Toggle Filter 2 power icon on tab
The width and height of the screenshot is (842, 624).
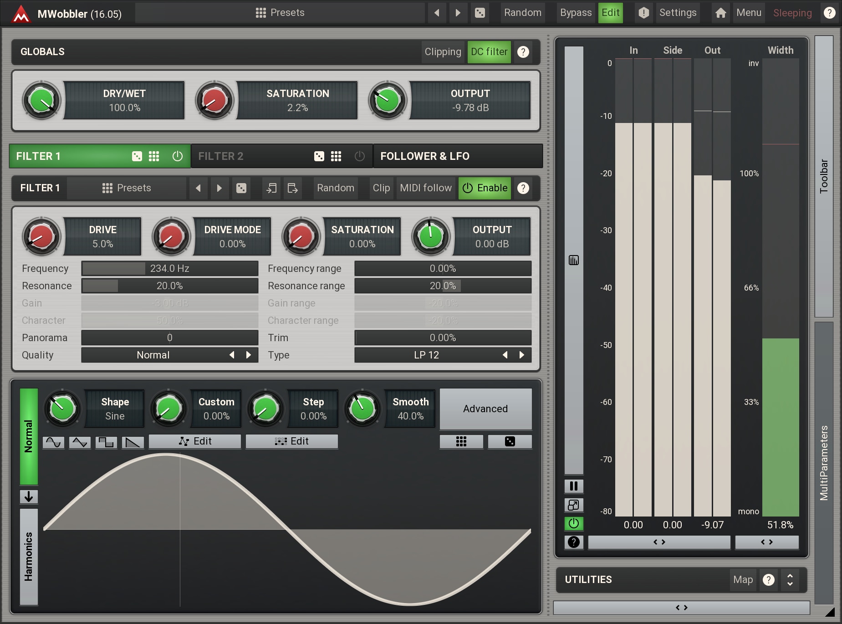[x=360, y=156]
